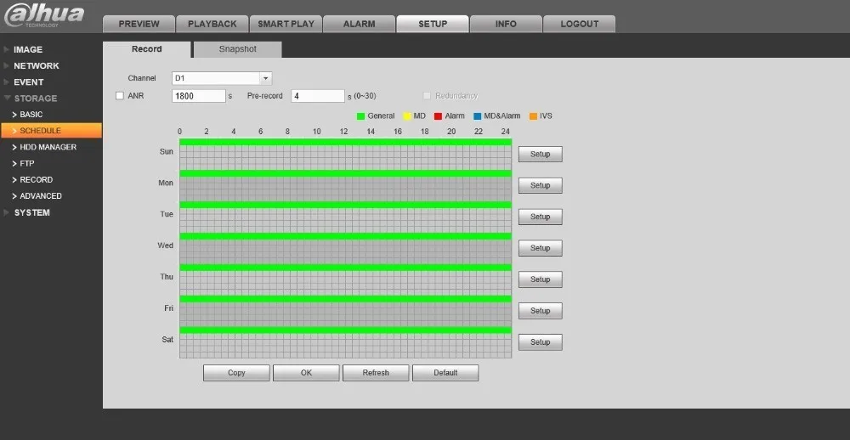Click the Fri day label
This screenshot has width=850, height=440.
pos(168,308)
